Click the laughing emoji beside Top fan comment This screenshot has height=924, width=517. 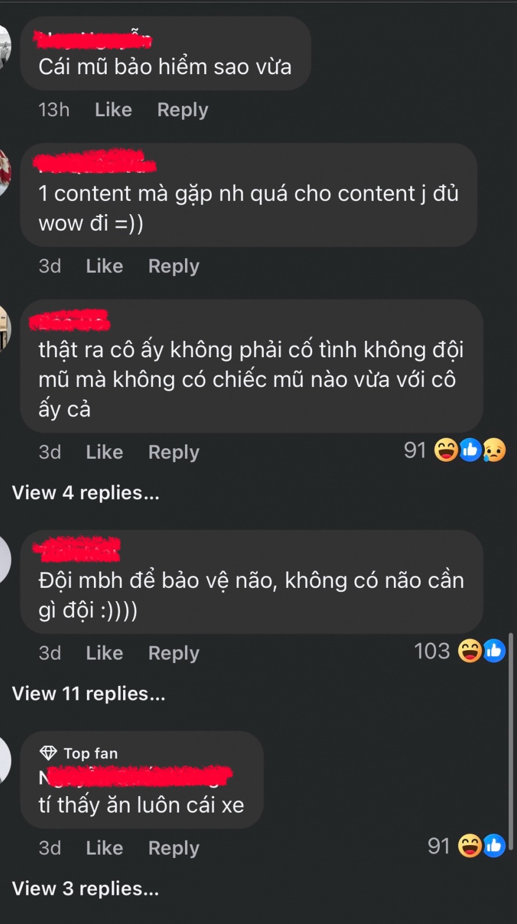pyautogui.click(x=470, y=846)
